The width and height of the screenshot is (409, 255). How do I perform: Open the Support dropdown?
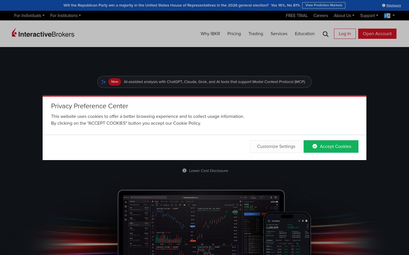point(369,16)
